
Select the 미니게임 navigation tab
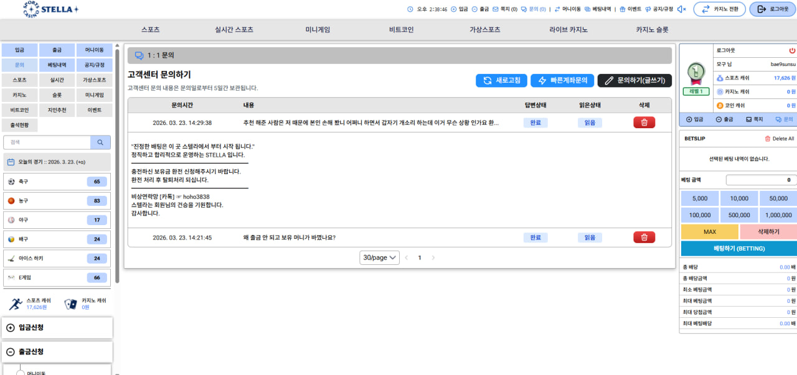pyautogui.click(x=318, y=29)
